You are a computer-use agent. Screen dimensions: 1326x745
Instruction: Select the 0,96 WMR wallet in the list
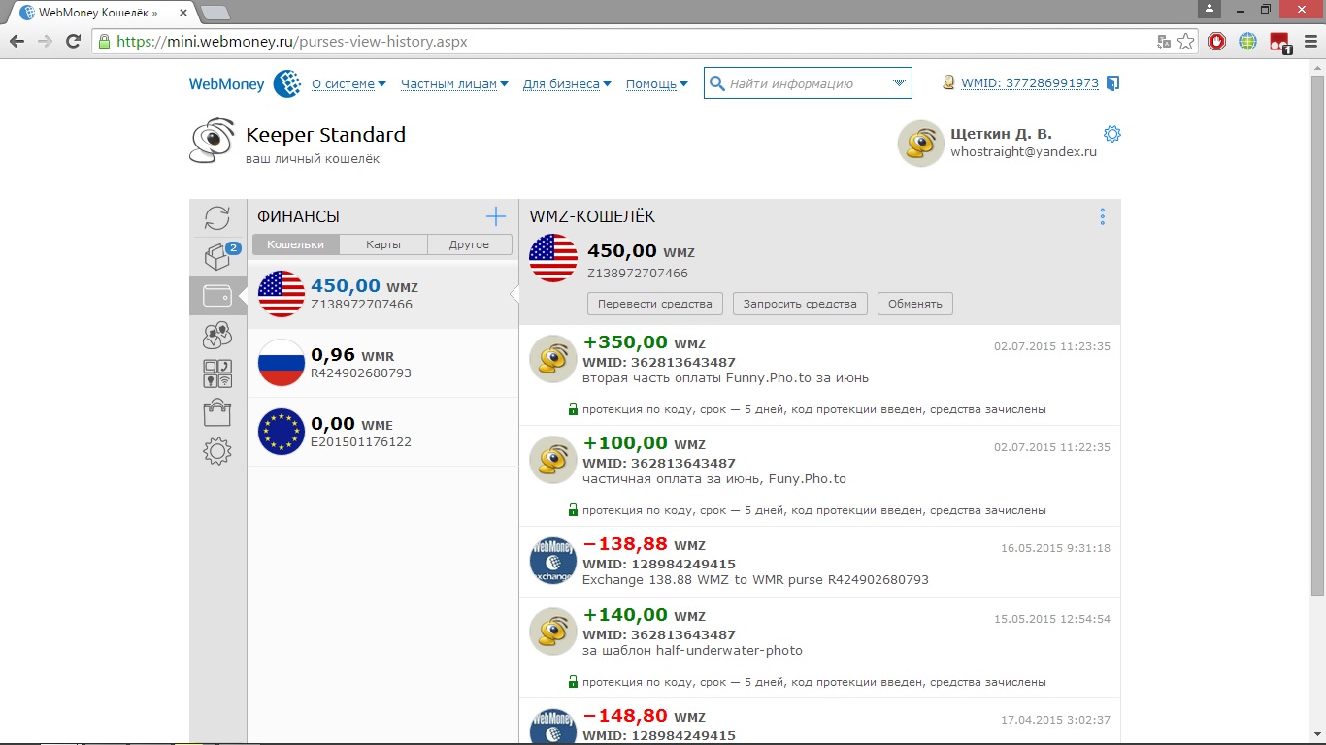[382, 363]
